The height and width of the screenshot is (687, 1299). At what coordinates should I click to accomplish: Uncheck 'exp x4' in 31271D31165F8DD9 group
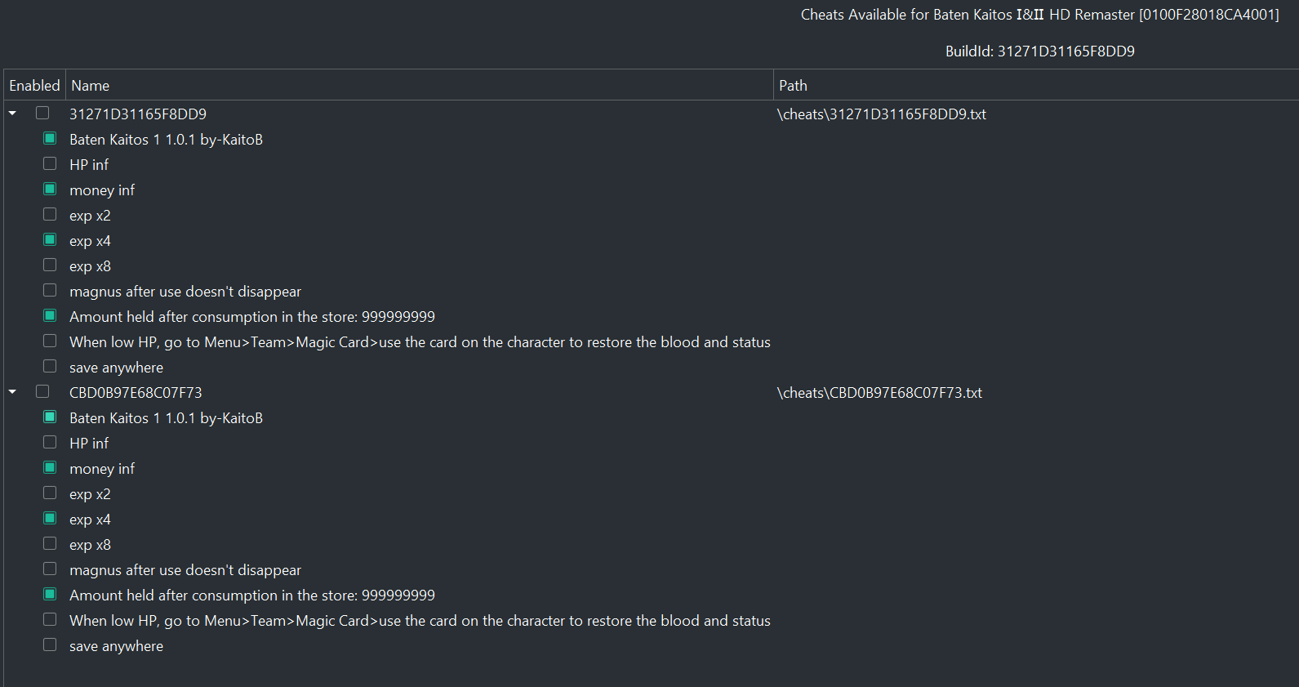pyautogui.click(x=50, y=240)
